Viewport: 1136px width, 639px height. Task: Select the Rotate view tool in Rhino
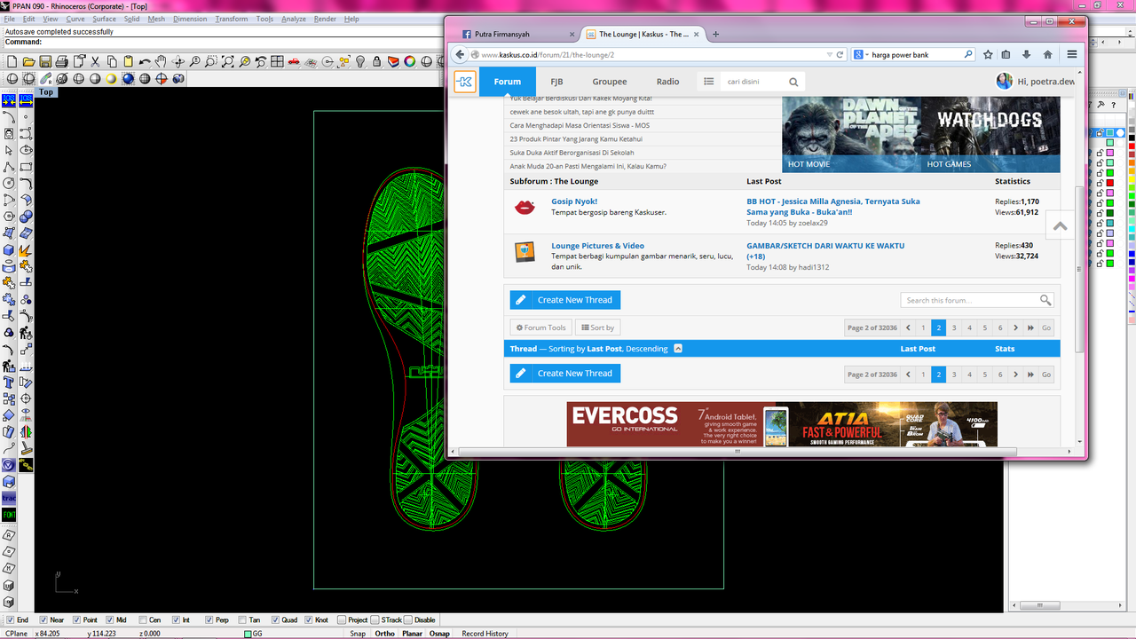177,61
